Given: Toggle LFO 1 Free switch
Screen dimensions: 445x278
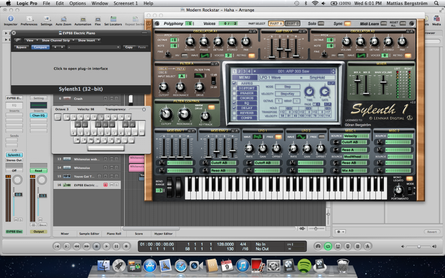Looking at the screenshot, I should 278,137.
